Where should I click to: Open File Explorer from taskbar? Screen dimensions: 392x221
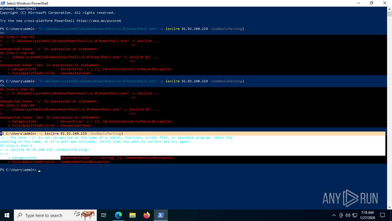[132, 215]
